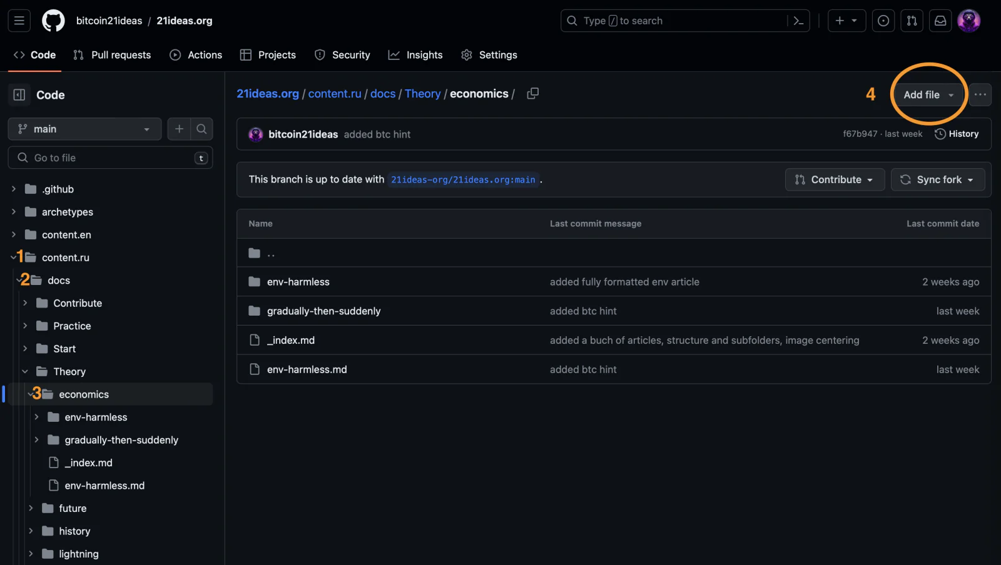Open more options ellipsis menu
The height and width of the screenshot is (565, 1001).
pos(980,95)
